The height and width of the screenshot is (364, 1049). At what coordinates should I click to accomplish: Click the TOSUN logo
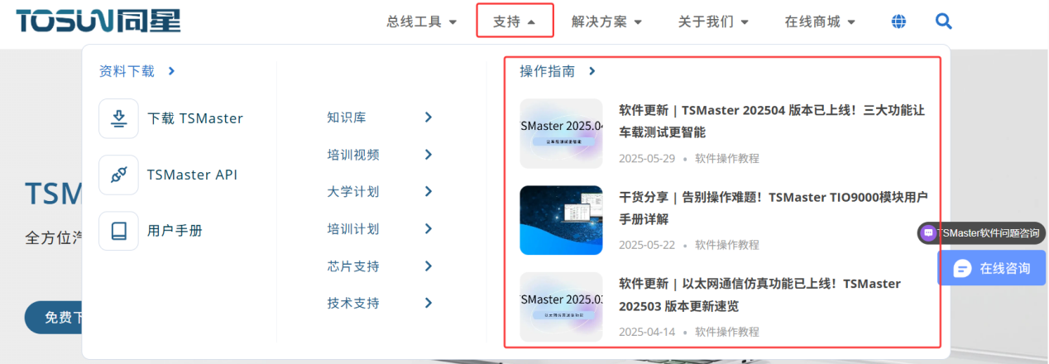[x=98, y=19]
